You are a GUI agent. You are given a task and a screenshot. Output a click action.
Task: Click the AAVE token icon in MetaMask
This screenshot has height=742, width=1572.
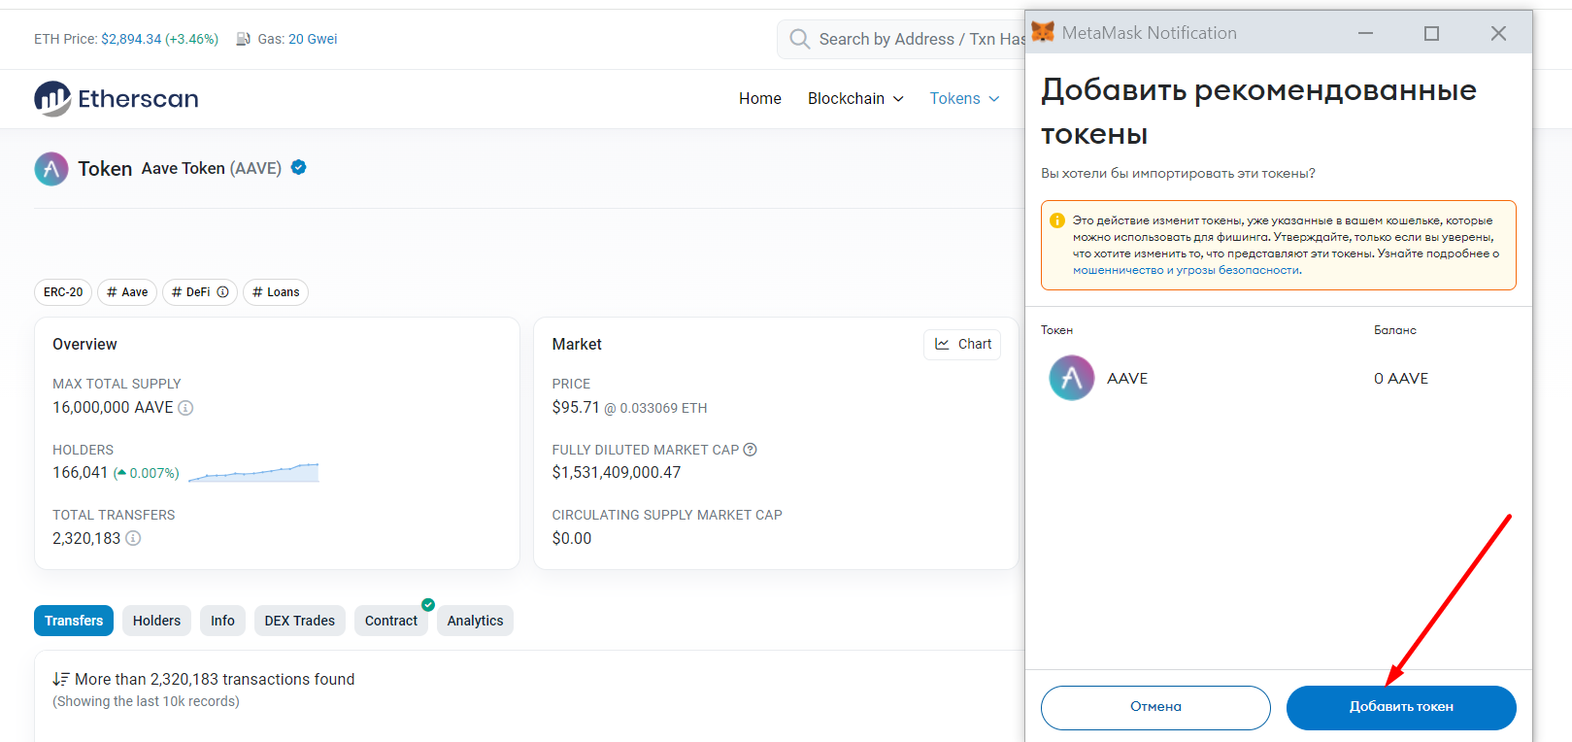(x=1072, y=379)
